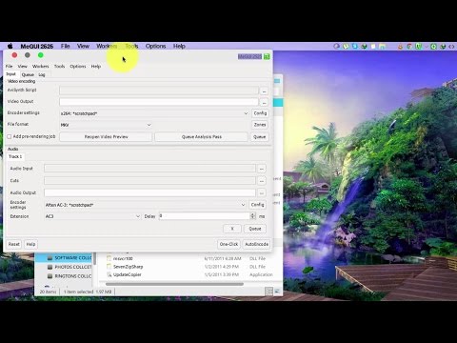Open MeGUI 2525 in the macOS menu bar
This screenshot has height=343, width=457.
[x=36, y=47]
